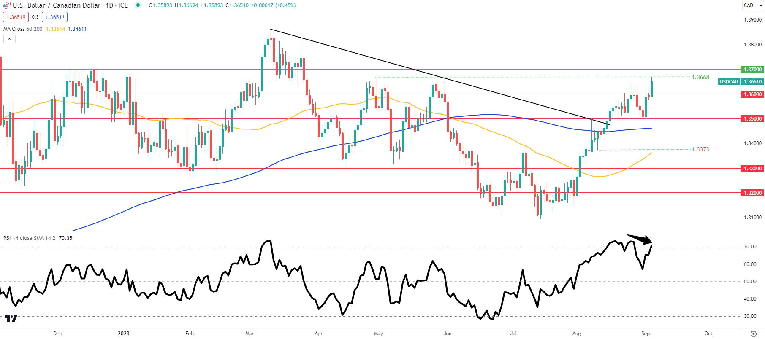Click the 1.31000 price axis label

click(x=753, y=218)
